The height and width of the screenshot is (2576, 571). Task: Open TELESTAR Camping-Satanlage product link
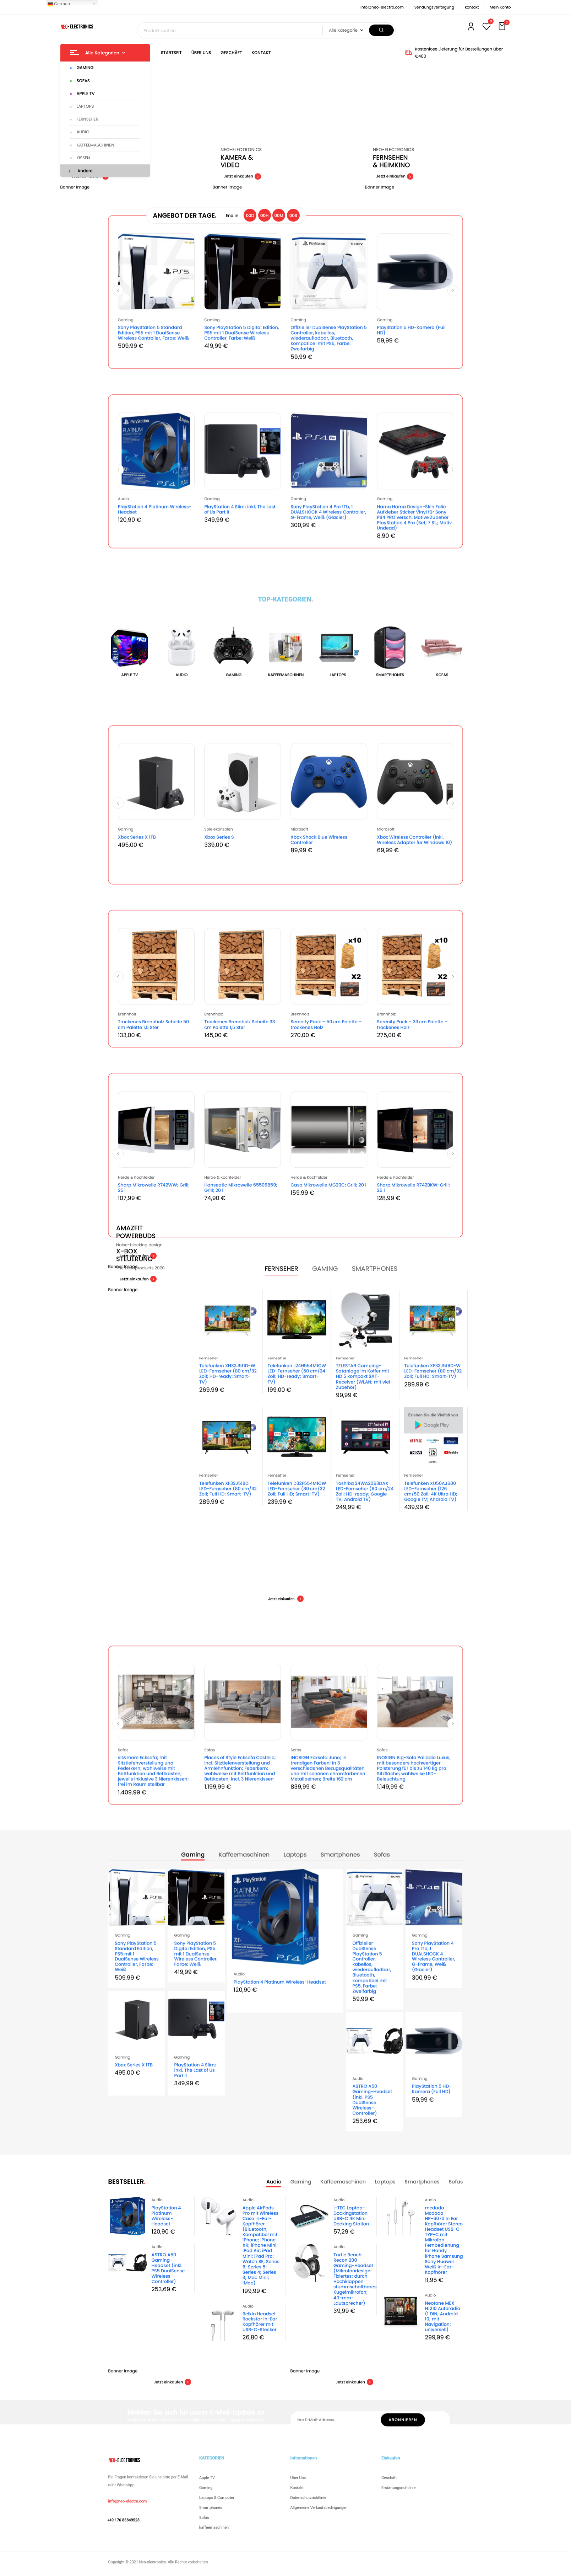tap(363, 1376)
